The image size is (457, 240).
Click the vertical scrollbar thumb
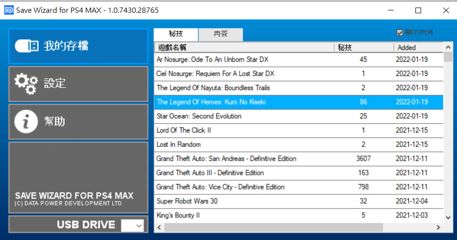[448, 57]
